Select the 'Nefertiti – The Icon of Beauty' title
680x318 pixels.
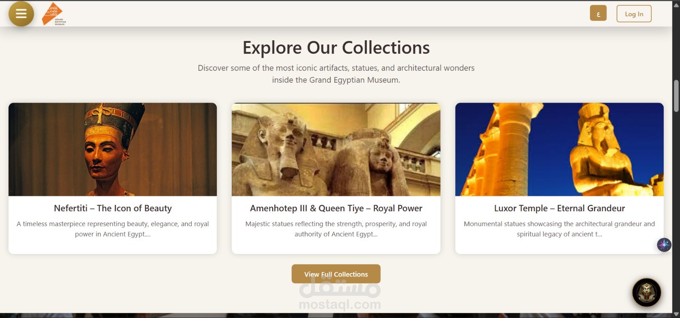(x=113, y=208)
